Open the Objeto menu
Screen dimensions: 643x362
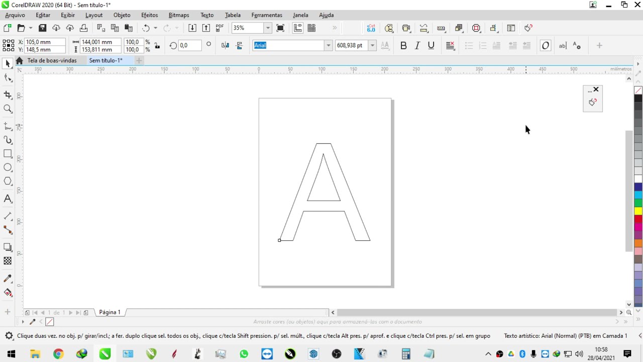(122, 15)
